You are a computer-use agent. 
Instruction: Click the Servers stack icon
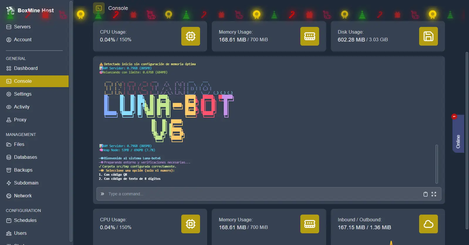[9, 27]
